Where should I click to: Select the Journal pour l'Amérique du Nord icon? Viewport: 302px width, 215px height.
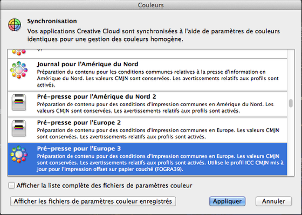point(19,70)
